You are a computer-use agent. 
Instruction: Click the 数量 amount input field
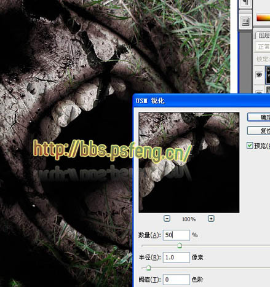pos(177,235)
